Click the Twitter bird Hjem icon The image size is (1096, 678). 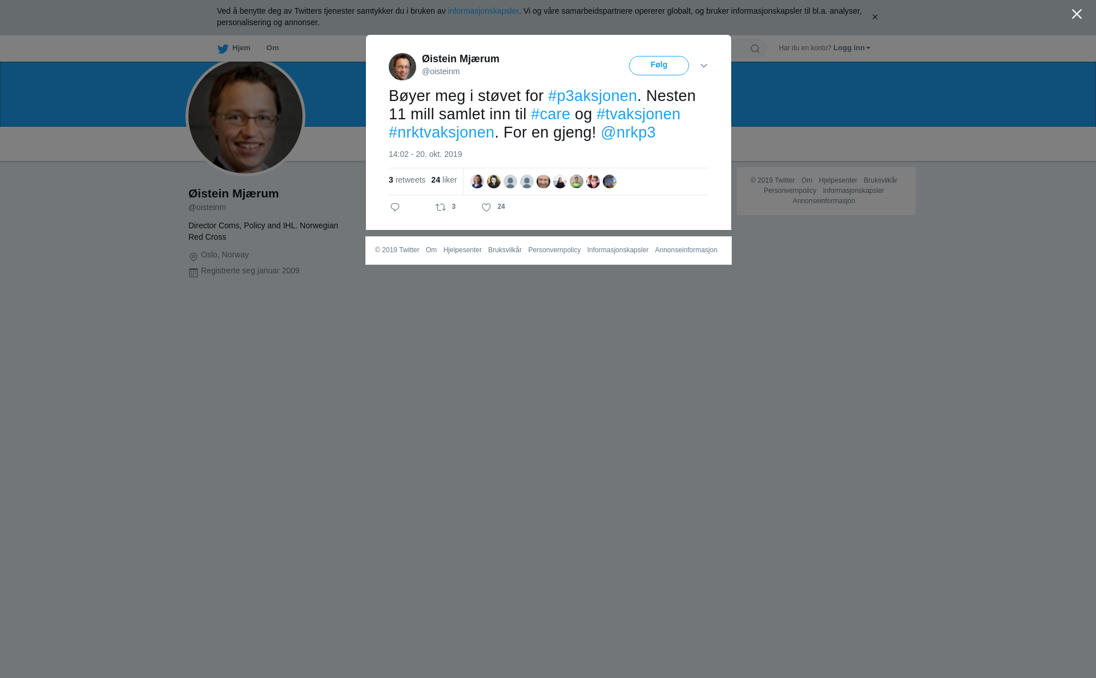tap(223, 49)
